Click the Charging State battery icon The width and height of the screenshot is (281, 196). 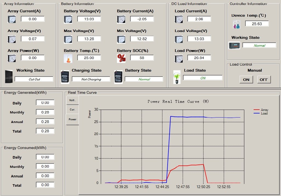65,77
